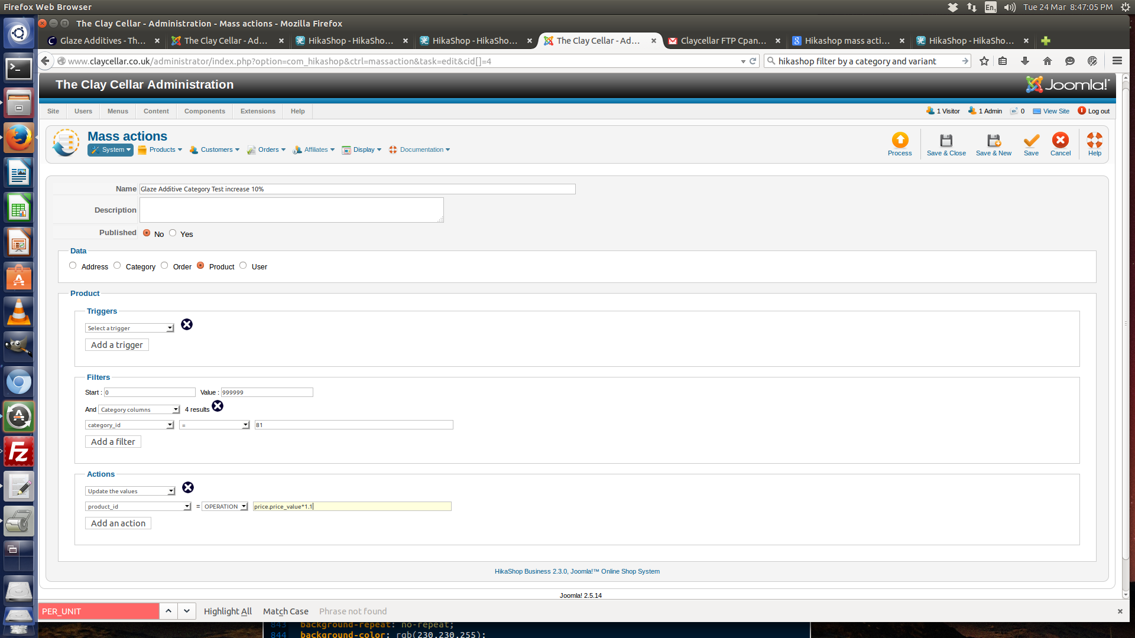Open the Select a trigger dropdown

click(129, 328)
